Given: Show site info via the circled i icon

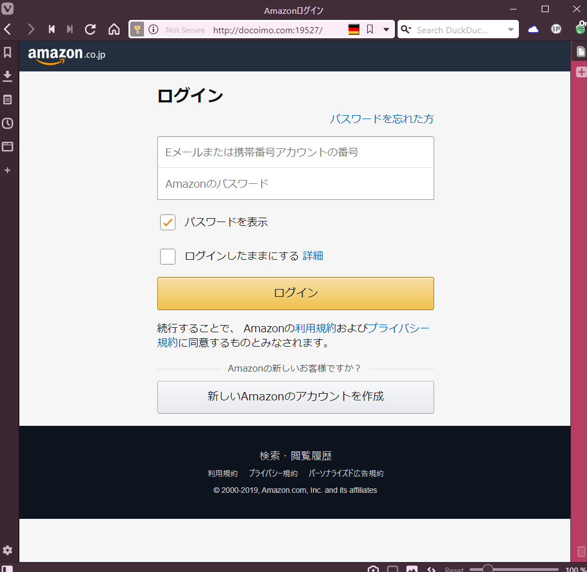Looking at the screenshot, I should pos(153,29).
